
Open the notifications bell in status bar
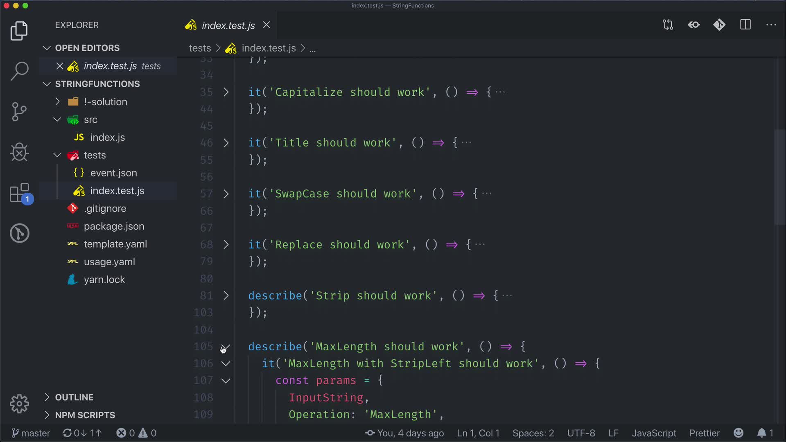pyautogui.click(x=761, y=433)
